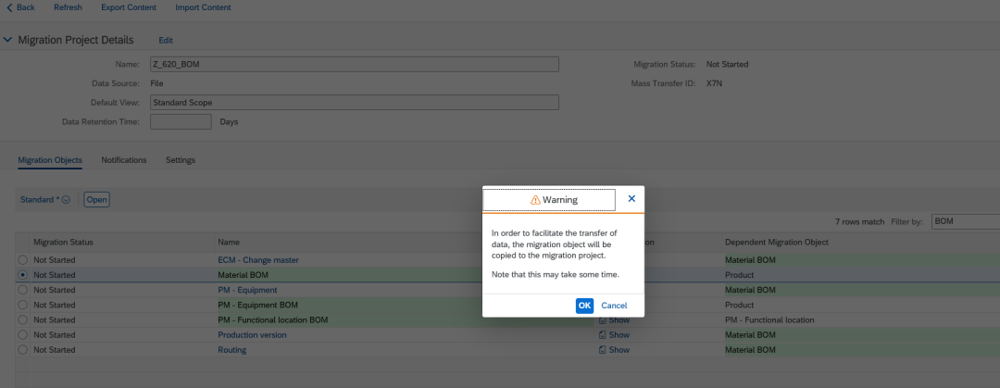Image resolution: width=1000 pixels, height=388 pixels.
Task: Click Dependent Migration Object column header
Action: [776, 243]
